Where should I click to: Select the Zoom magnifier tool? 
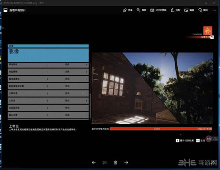tap(141, 10)
